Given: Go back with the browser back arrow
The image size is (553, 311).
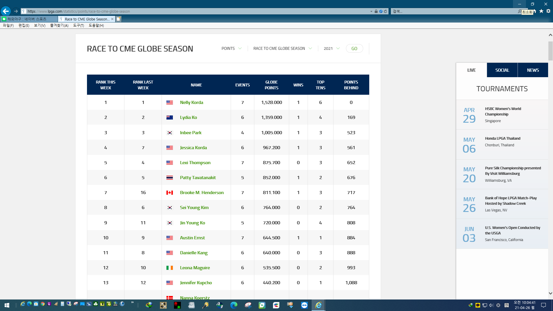Looking at the screenshot, I should pos(6,11).
